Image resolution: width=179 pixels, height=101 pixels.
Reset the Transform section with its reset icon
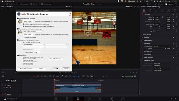[x=176, y=14]
